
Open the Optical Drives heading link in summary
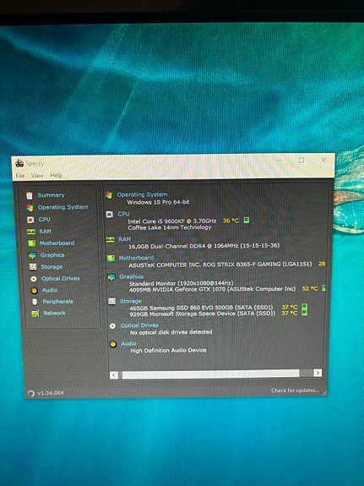click(x=139, y=325)
